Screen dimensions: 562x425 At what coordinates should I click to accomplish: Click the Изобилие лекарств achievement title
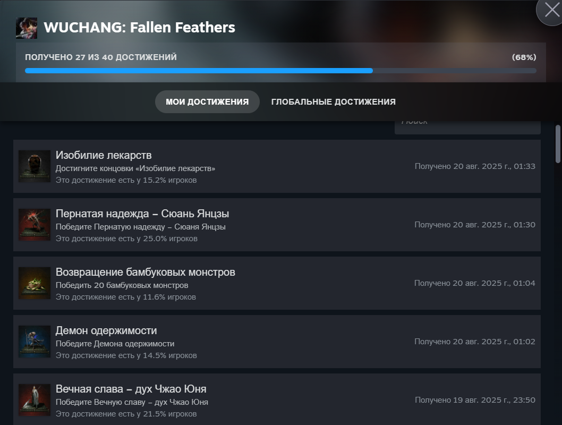tap(104, 155)
